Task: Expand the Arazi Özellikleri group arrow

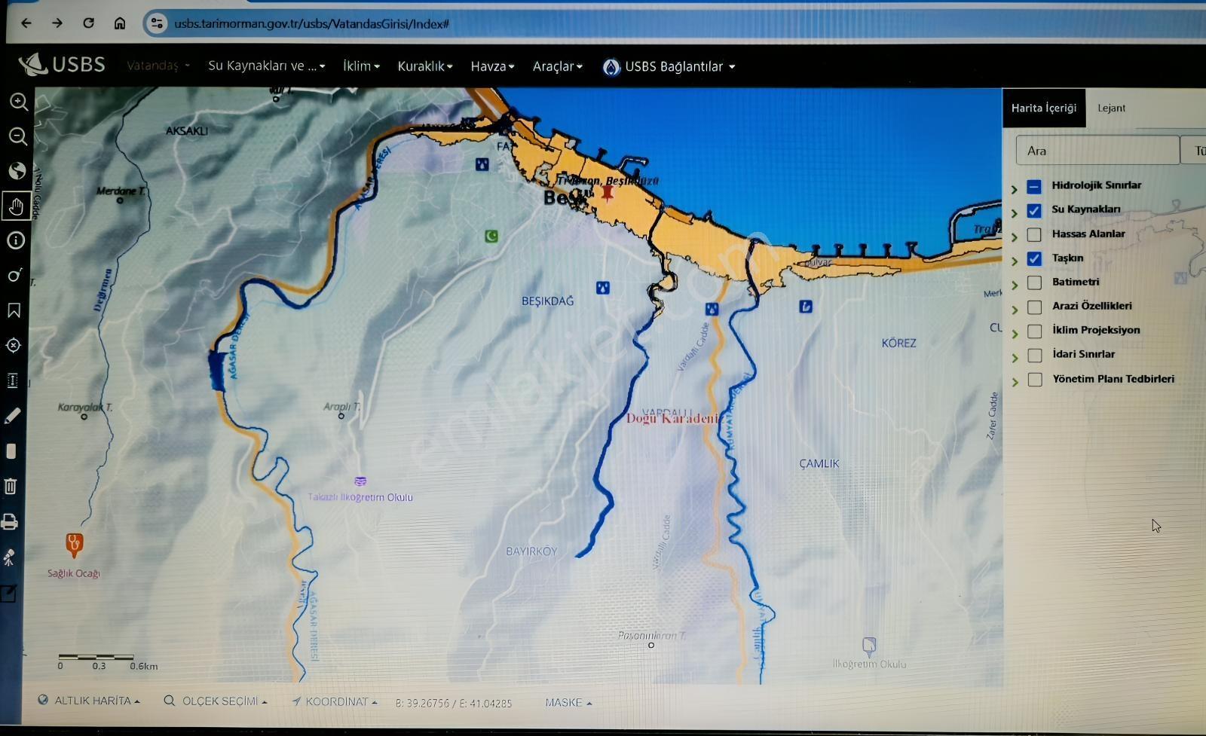Action: (x=1015, y=309)
